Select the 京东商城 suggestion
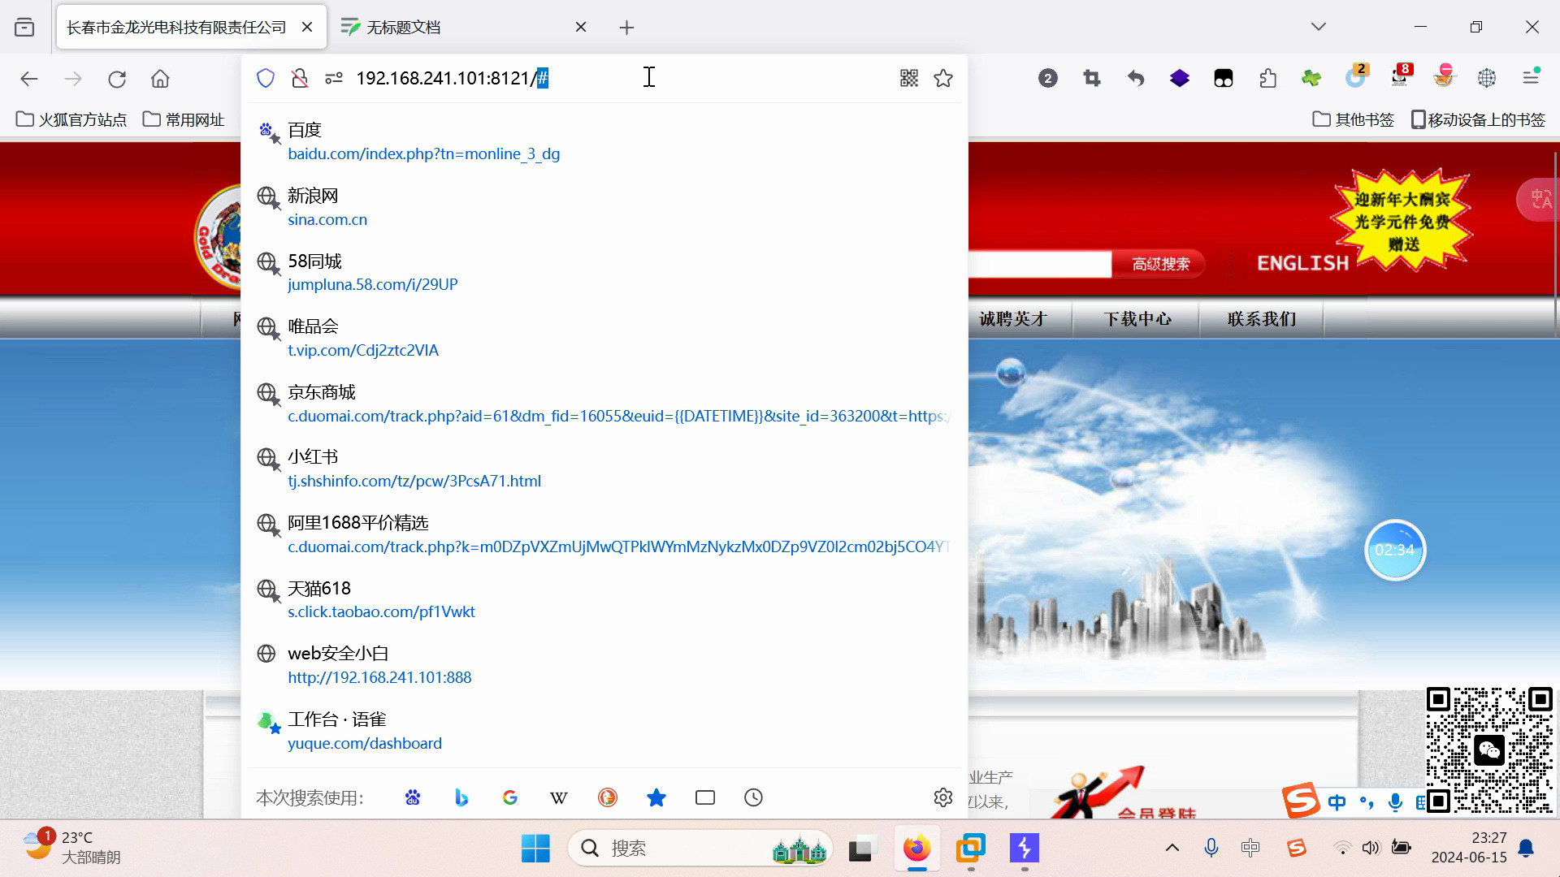This screenshot has width=1560, height=877. click(x=604, y=404)
